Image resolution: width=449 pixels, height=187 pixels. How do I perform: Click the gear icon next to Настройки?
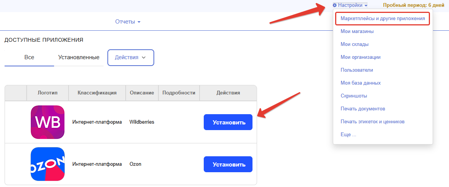click(x=335, y=5)
